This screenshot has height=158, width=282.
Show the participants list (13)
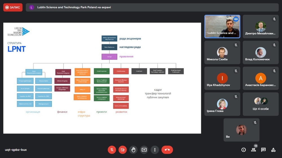tap(254, 150)
